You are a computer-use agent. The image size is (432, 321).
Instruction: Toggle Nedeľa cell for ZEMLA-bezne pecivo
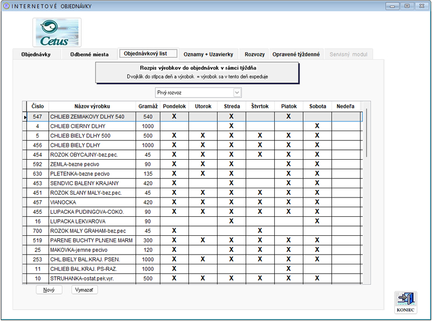(x=346, y=164)
